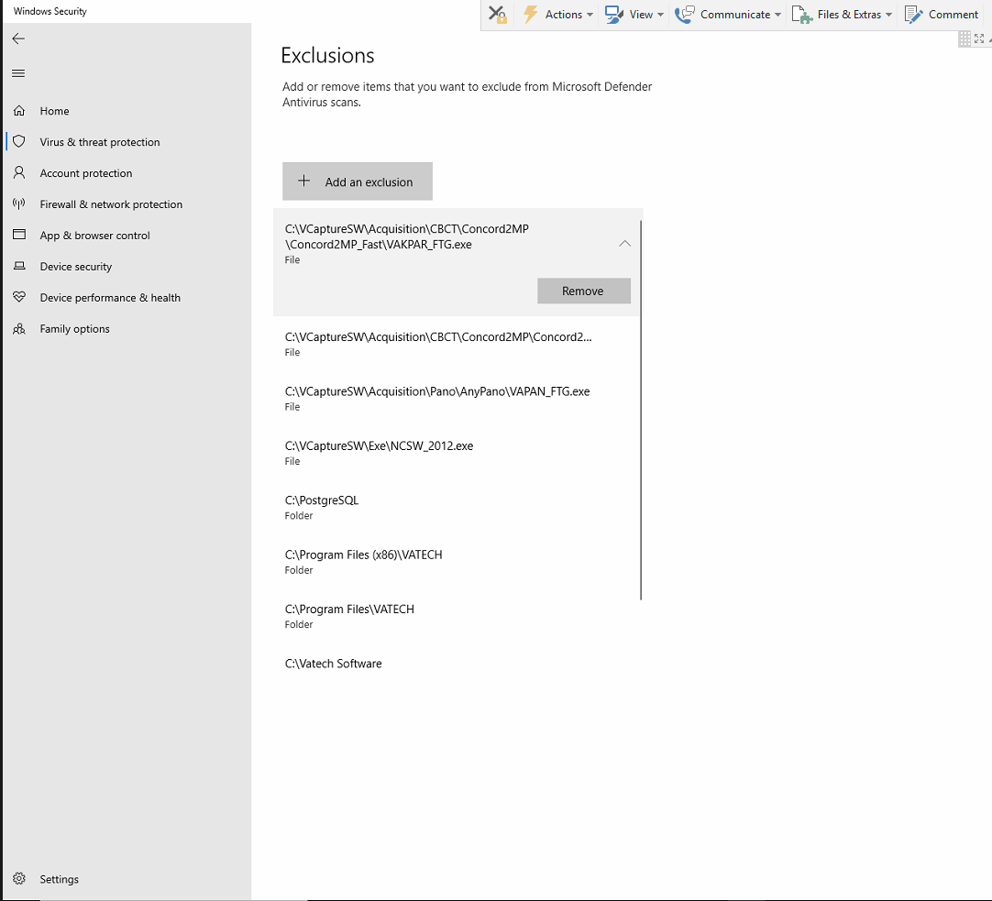Select the NCSW_2012.exe exclusion entry
Screen dimensions: 992x901
click(457, 453)
